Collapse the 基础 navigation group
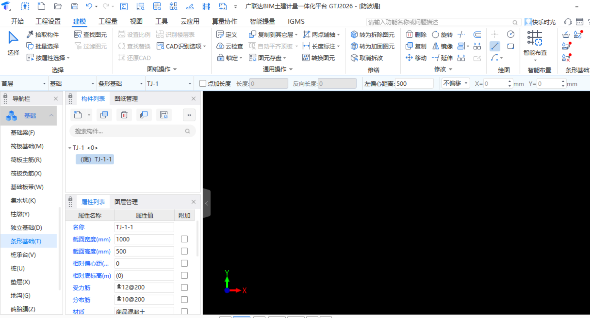Screen dimensions: 590x318 point(51,115)
